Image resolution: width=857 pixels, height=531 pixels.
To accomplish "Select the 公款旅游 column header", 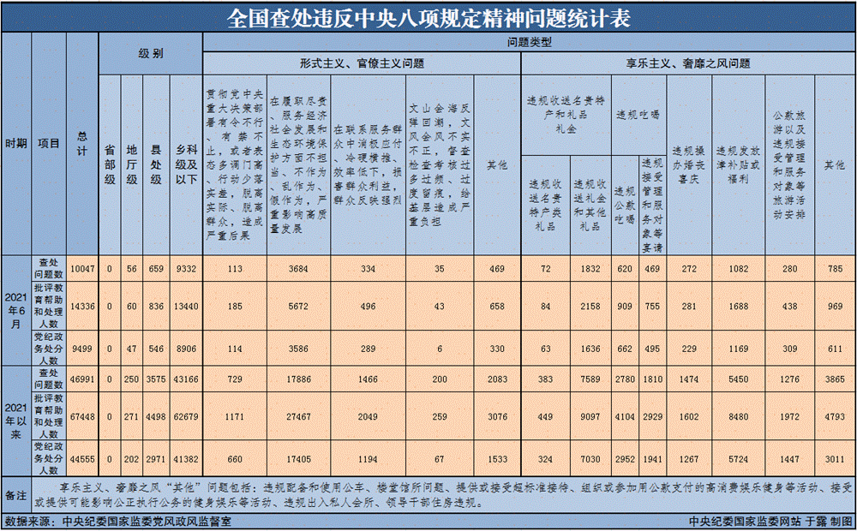I will tap(789, 165).
